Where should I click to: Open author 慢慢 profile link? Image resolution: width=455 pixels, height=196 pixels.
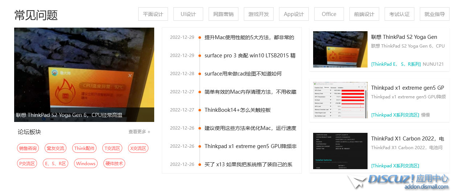tap(426, 115)
